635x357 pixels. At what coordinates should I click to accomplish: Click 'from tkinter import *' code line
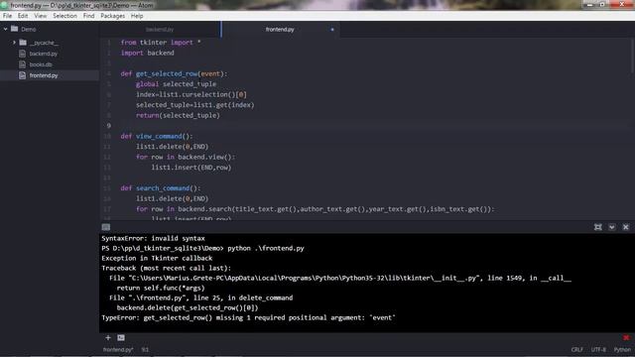[x=161, y=43]
